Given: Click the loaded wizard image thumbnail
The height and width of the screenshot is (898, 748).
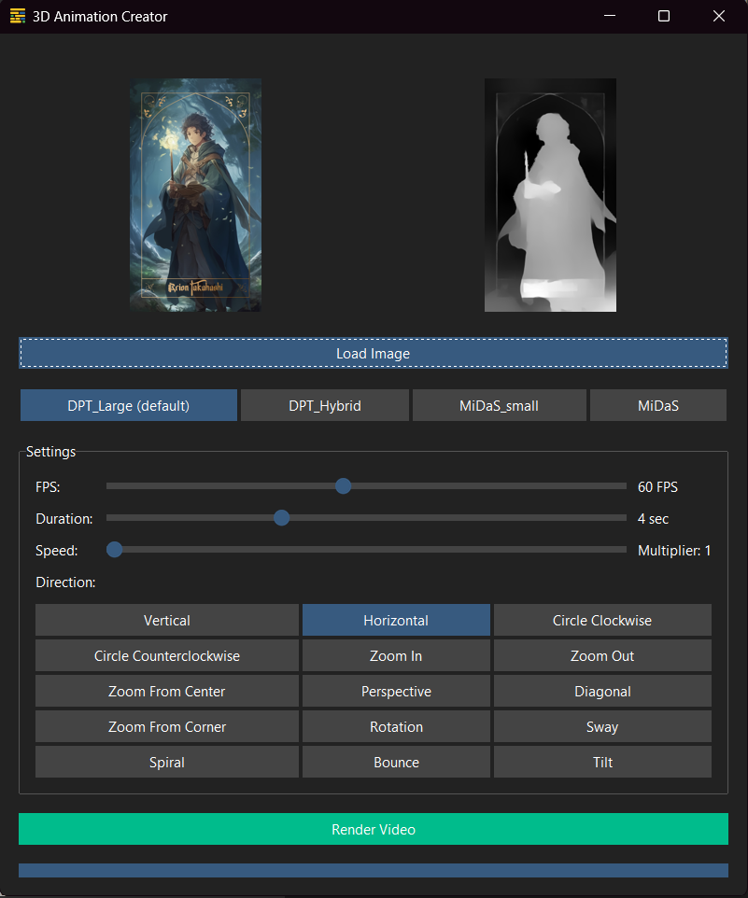Looking at the screenshot, I should [x=195, y=195].
